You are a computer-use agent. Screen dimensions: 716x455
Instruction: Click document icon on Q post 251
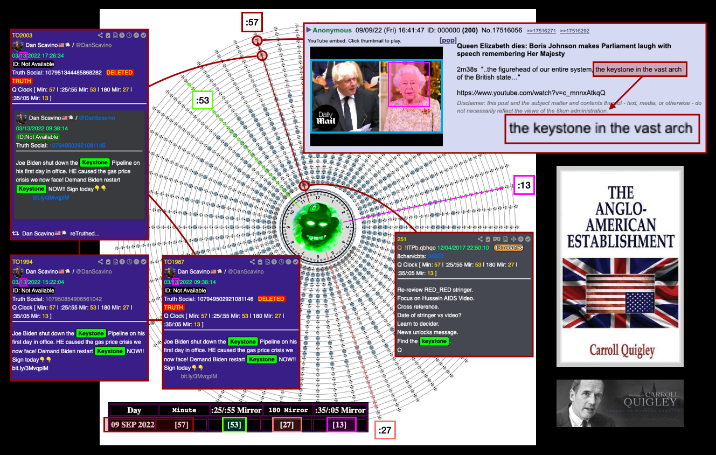(x=505, y=239)
